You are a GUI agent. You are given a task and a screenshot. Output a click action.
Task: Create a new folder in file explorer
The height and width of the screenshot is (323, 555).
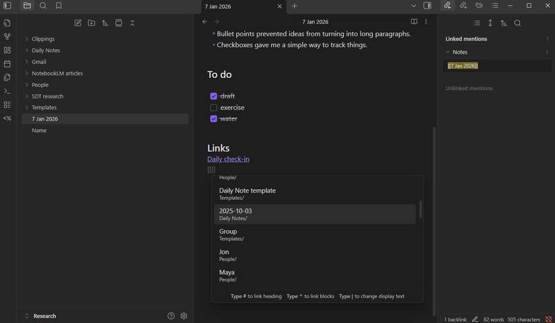pyautogui.click(x=91, y=23)
